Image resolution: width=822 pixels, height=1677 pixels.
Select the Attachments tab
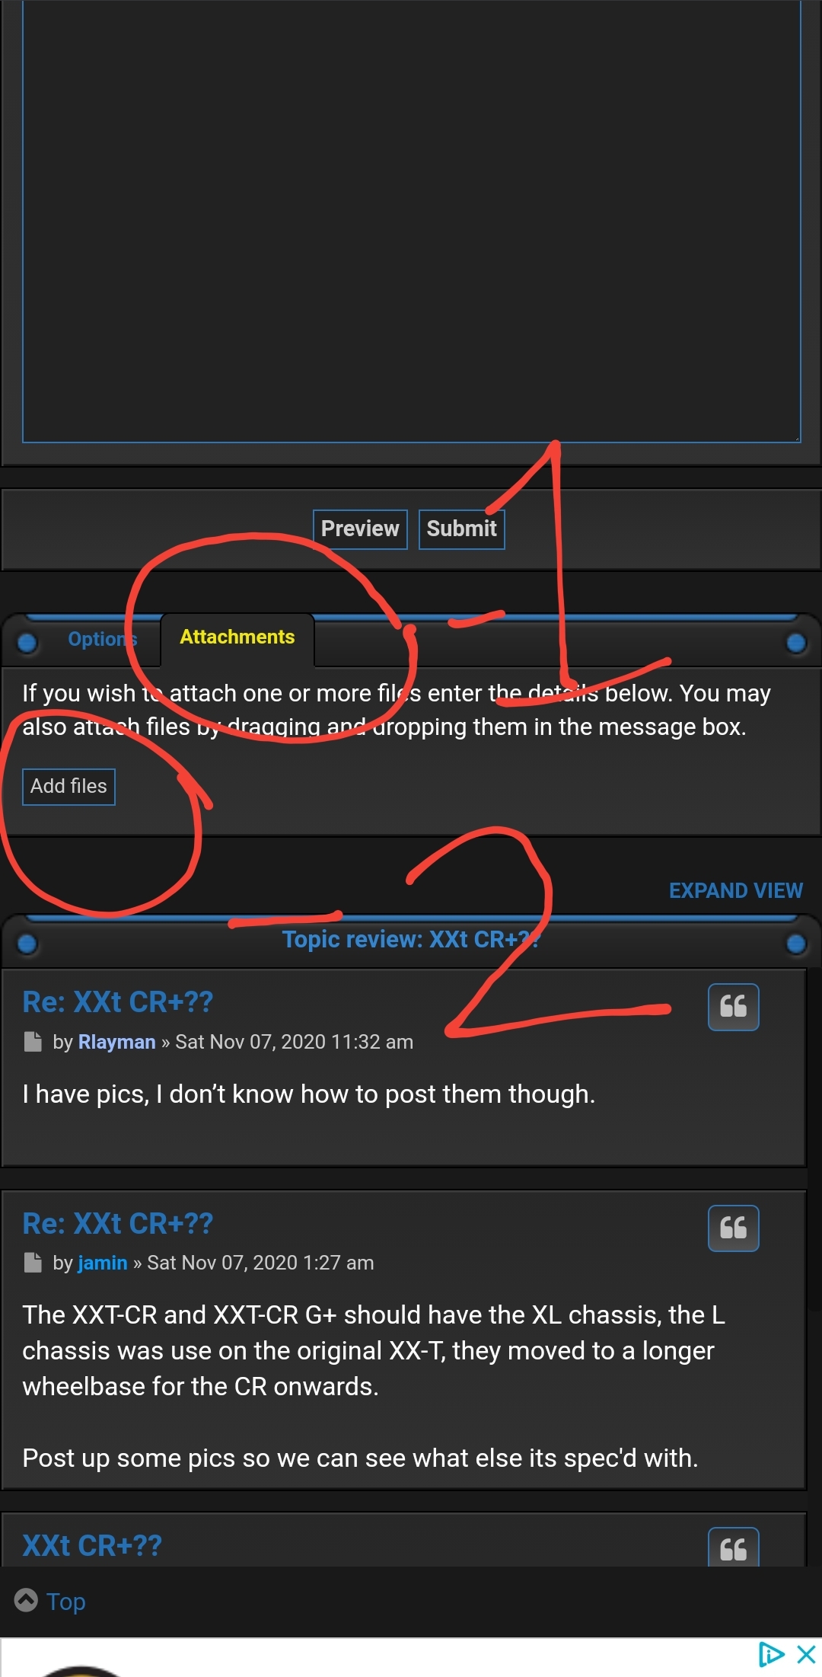tap(237, 637)
